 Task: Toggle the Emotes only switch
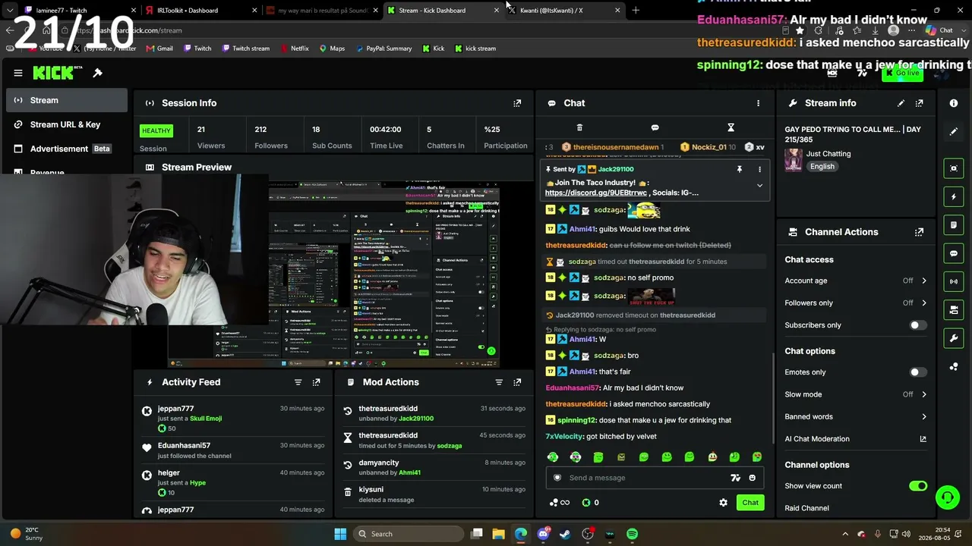point(918,372)
